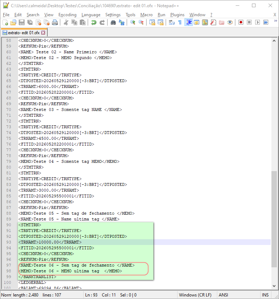Click the <LEDGERBAL> line
Image resolution: width=279 pixels, height=299 pixels.
pos(32,282)
